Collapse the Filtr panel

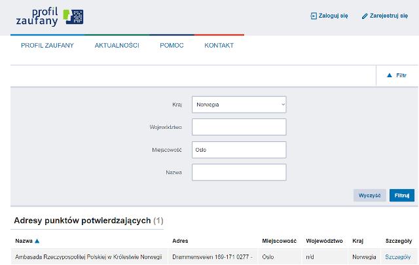397,75
